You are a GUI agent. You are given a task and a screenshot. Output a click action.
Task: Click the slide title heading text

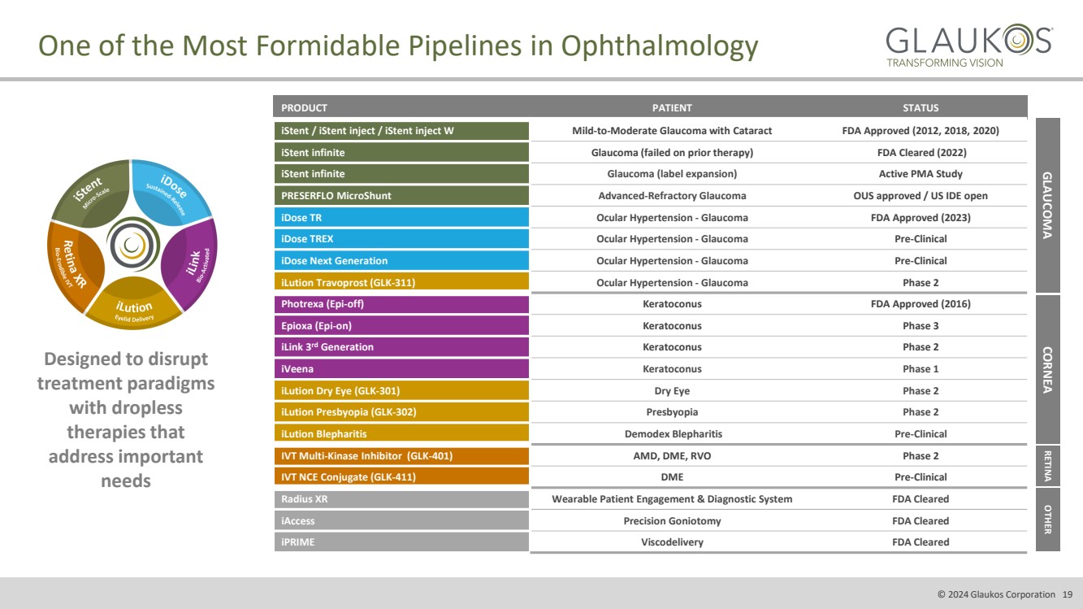pos(398,46)
